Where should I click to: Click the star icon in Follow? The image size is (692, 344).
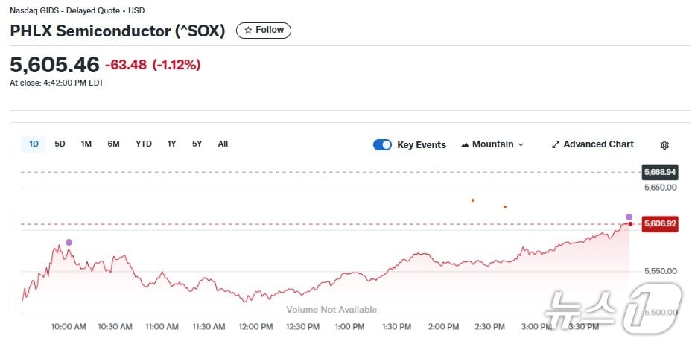click(249, 30)
